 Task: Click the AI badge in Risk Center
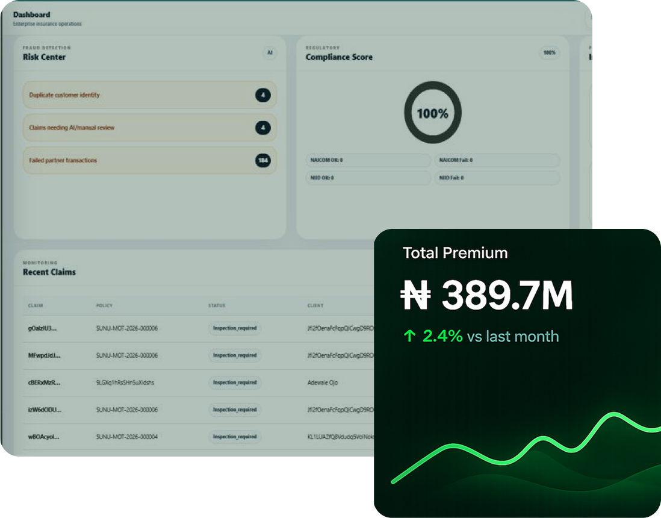coord(270,53)
